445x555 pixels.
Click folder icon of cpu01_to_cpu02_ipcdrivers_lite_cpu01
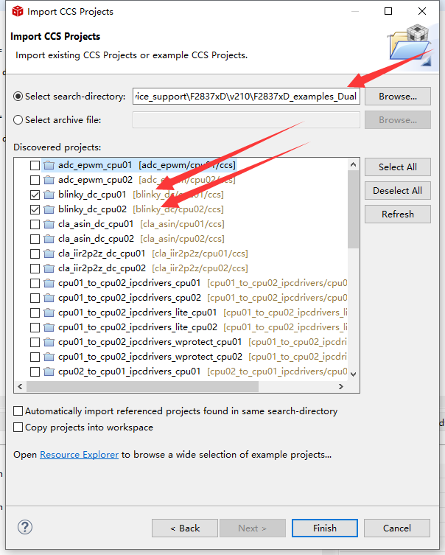click(49, 313)
